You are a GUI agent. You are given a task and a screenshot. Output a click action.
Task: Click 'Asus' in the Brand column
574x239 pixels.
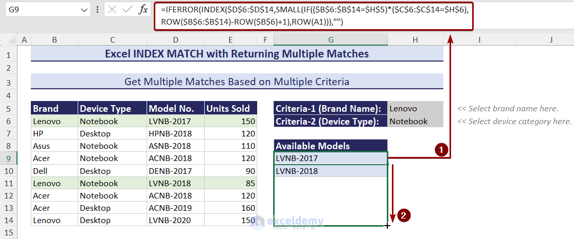pyautogui.click(x=55, y=146)
